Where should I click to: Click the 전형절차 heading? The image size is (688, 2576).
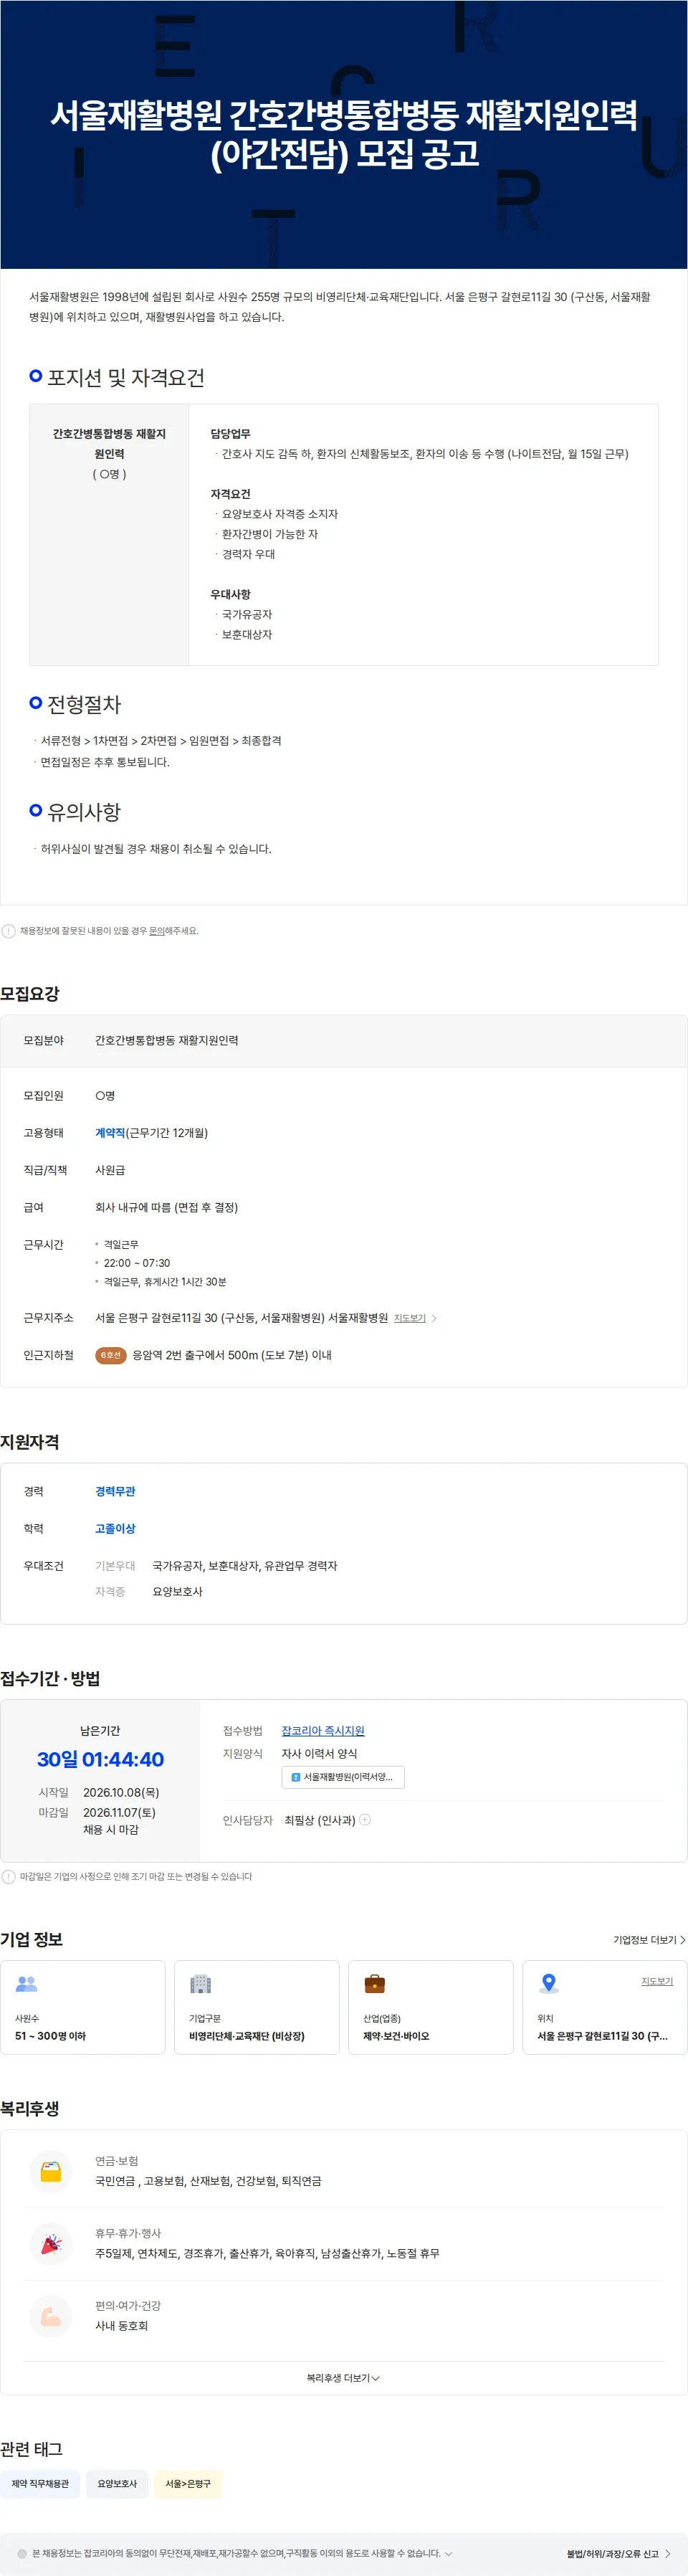pos(84,704)
